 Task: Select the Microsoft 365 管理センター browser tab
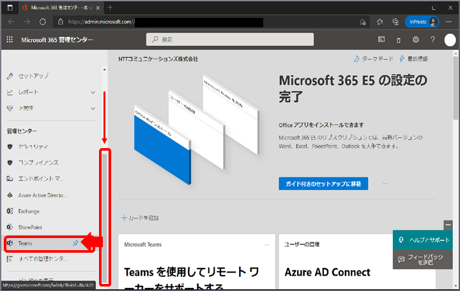click(x=61, y=8)
